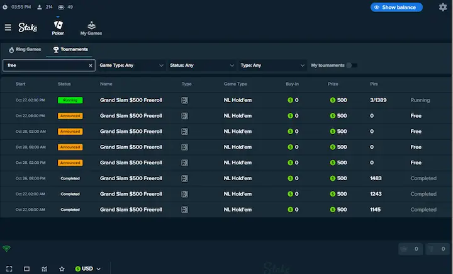
Task: Select the Tournaments tab
Action: coord(70,49)
